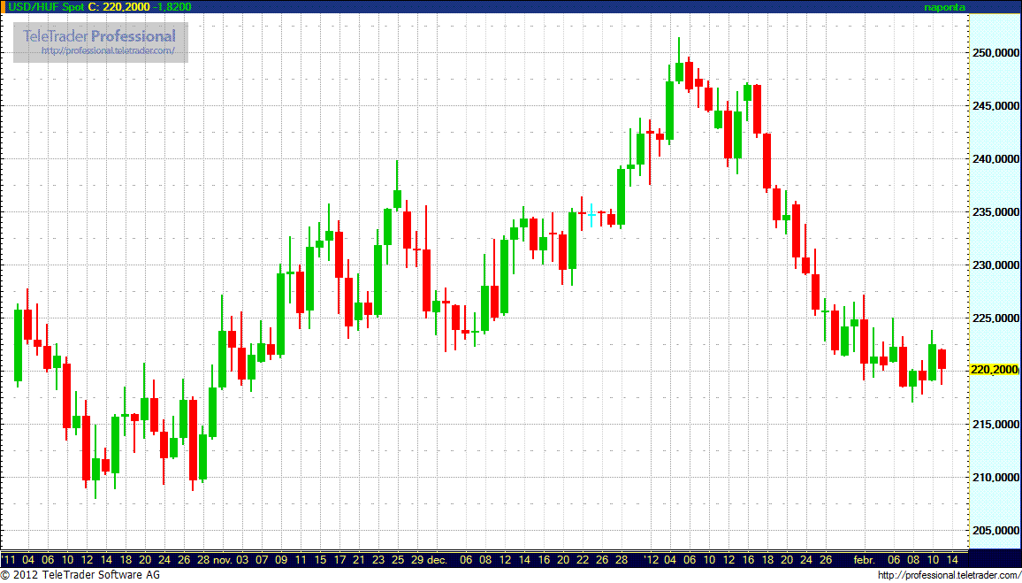Click the -1,8200 change value in header
This screenshot has width=1022, height=583.
172,6
